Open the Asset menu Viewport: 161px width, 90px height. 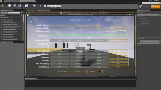[9, 3]
